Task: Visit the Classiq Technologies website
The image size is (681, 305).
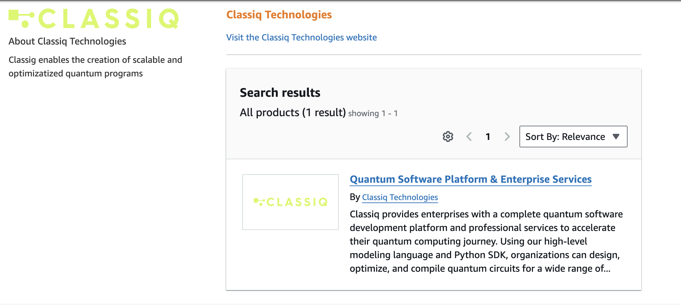Action: pos(301,37)
